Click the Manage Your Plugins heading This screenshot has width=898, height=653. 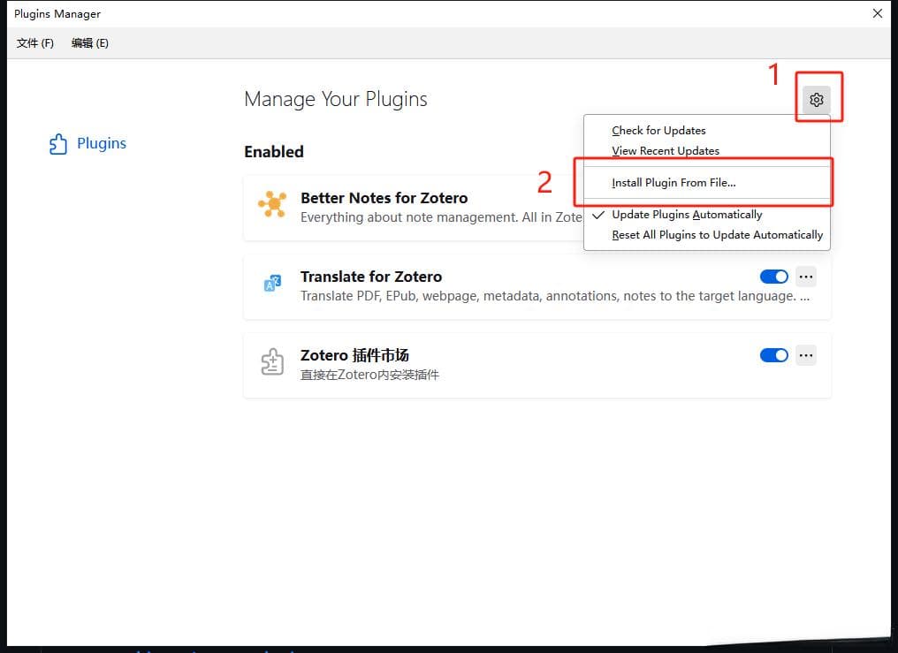[x=336, y=99]
